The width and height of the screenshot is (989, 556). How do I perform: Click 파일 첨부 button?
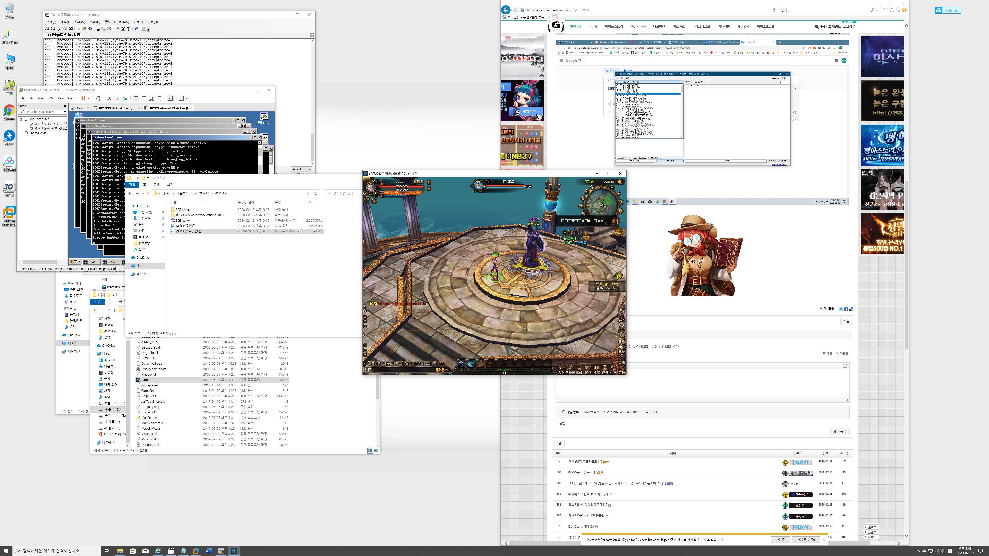[x=570, y=412]
